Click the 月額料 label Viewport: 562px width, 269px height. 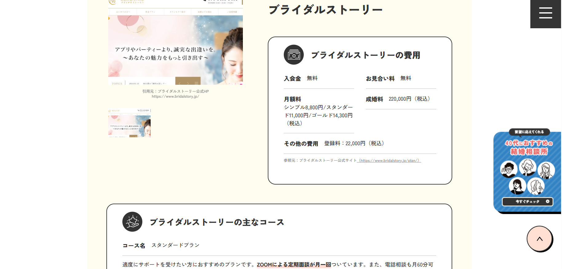click(x=292, y=99)
